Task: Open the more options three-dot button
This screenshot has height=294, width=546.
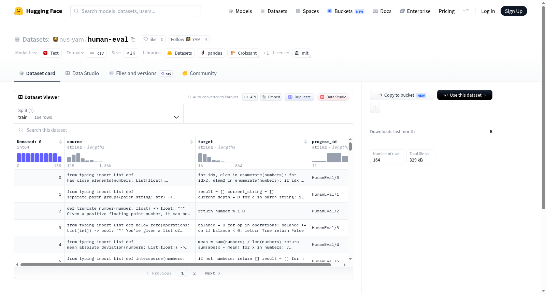Action: point(375,108)
